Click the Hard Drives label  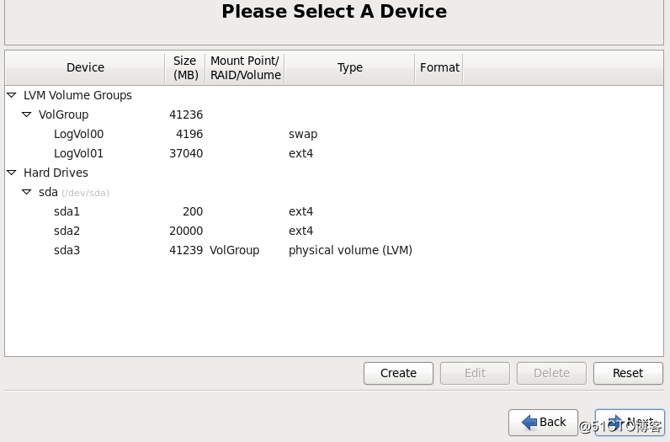pyautogui.click(x=56, y=173)
